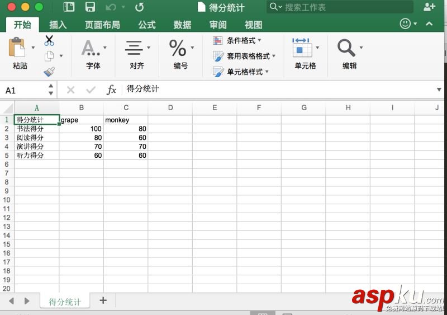Go to previous sheet arrow
Viewport: 447px width, 315px height.
11,300
